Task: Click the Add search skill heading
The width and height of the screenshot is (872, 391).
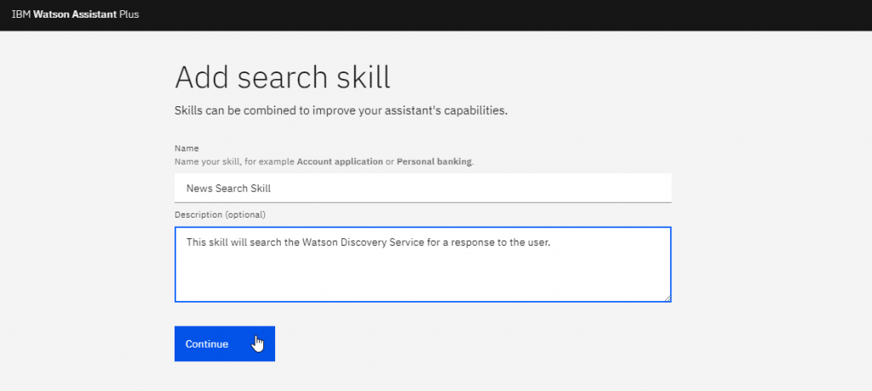Action: click(283, 77)
